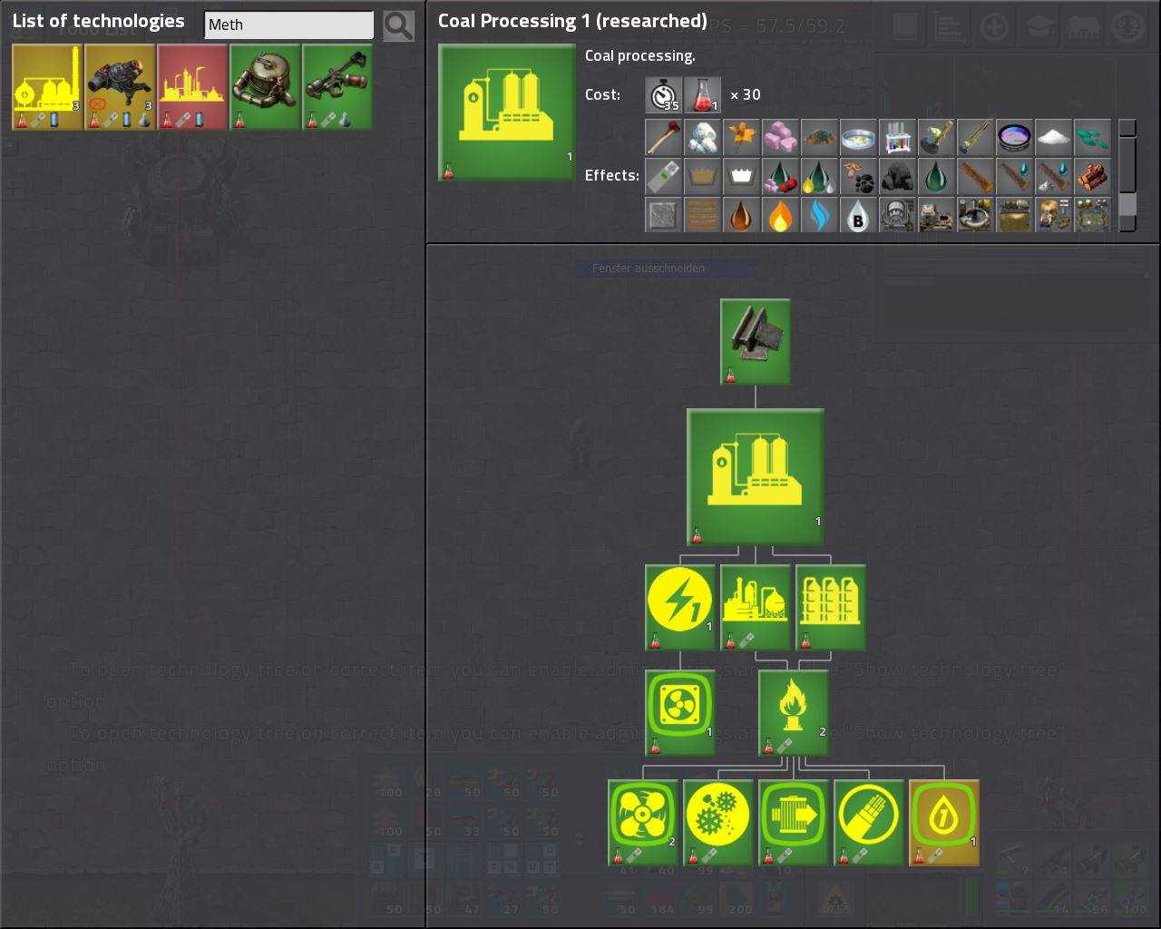Select the red unavailable refinery skyline technology
1161x929 pixels.
click(192, 87)
